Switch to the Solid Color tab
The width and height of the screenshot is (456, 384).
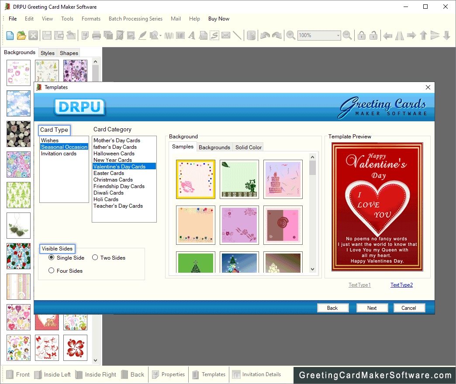click(x=249, y=147)
